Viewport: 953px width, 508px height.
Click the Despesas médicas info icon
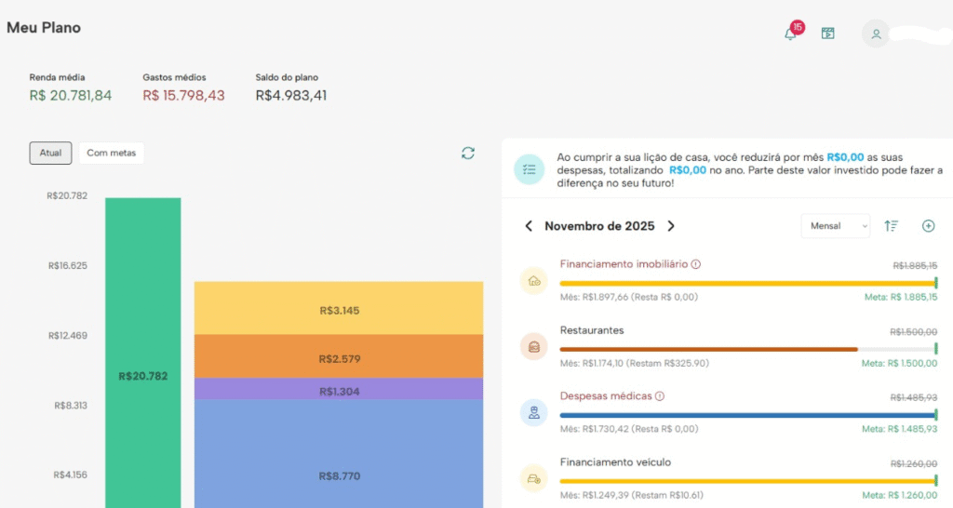pyautogui.click(x=660, y=396)
